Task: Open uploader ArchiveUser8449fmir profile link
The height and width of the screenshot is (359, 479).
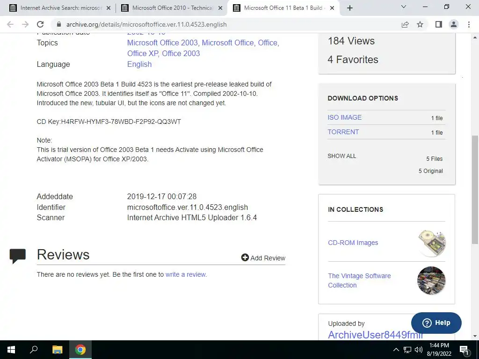Action: [376, 335]
